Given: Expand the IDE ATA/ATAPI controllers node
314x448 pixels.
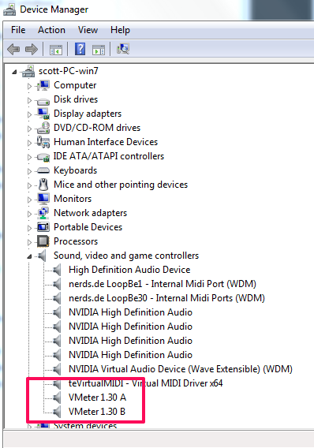Looking at the screenshot, I should pyautogui.click(x=29, y=157).
